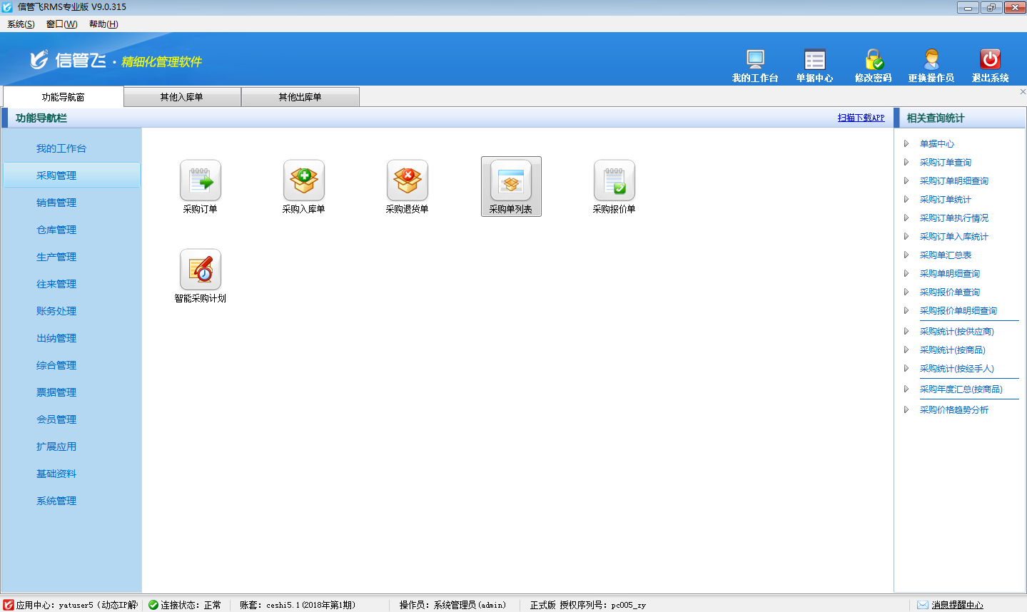Expand the 采购单汇总表 triangle arrow
This screenshot has height=612, width=1027.
point(906,255)
